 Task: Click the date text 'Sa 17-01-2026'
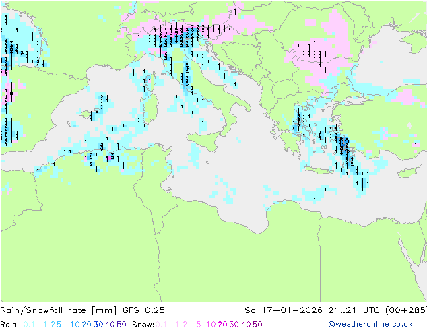point(284,310)
